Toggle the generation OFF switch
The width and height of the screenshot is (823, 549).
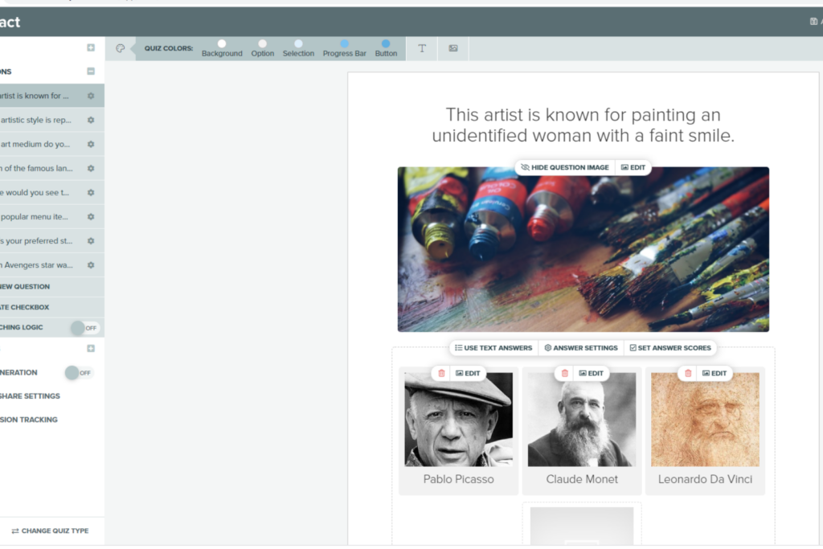(80, 373)
